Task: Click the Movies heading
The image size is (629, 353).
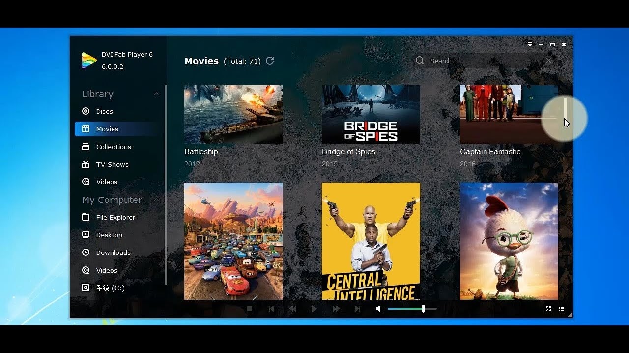Action: [201, 61]
